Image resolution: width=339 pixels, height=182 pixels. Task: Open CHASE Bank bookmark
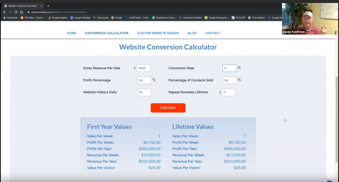click(137, 18)
